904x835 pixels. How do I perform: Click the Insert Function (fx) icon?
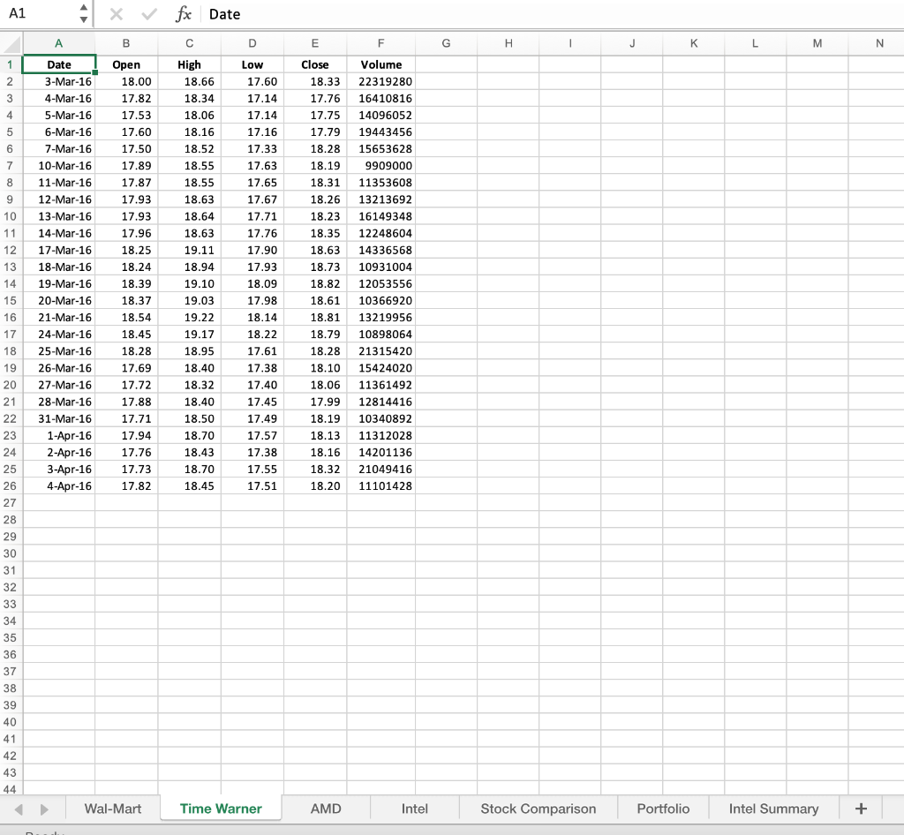click(183, 13)
